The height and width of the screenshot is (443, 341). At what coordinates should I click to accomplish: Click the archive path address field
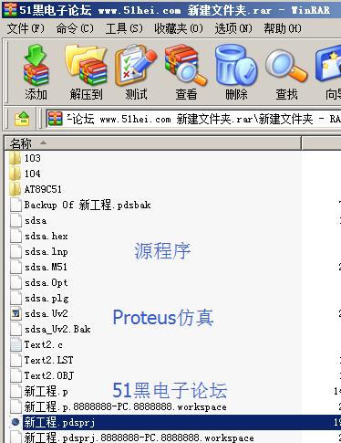click(193, 119)
